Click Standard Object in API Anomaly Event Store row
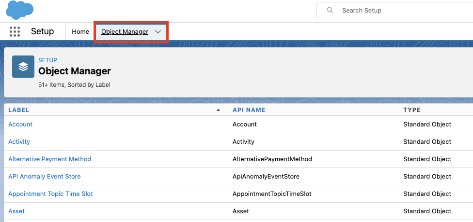The height and width of the screenshot is (222, 473). 427,176
